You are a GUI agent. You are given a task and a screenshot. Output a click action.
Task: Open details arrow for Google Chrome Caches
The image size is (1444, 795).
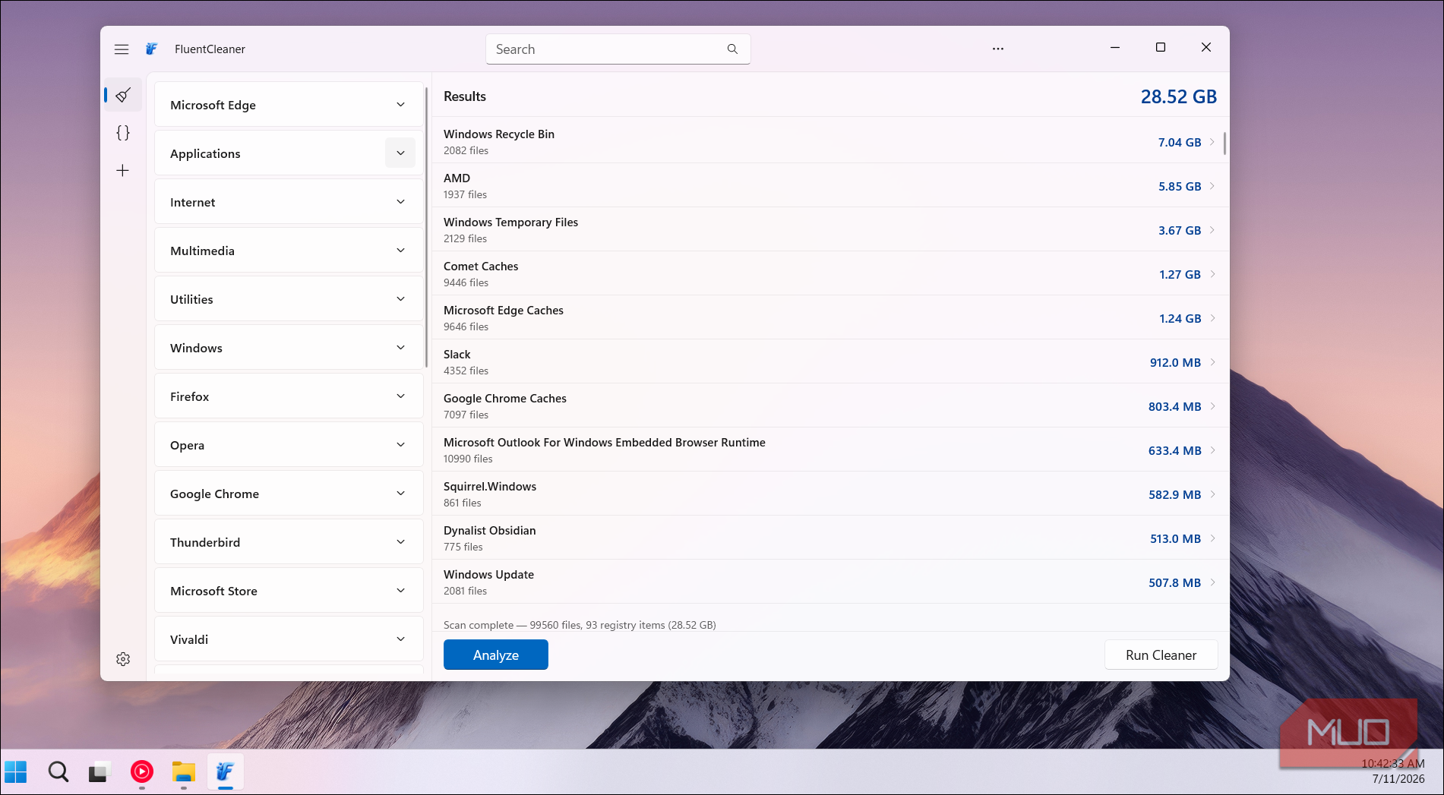pyautogui.click(x=1212, y=405)
